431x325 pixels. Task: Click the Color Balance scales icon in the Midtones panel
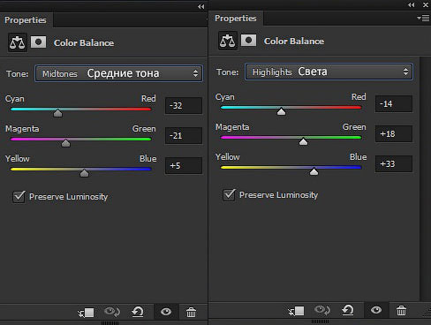coord(18,42)
